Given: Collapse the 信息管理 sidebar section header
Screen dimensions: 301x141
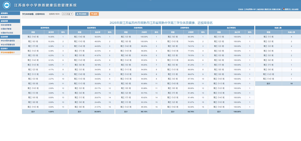Looking at the screenshot, I should (x=5, y=36).
